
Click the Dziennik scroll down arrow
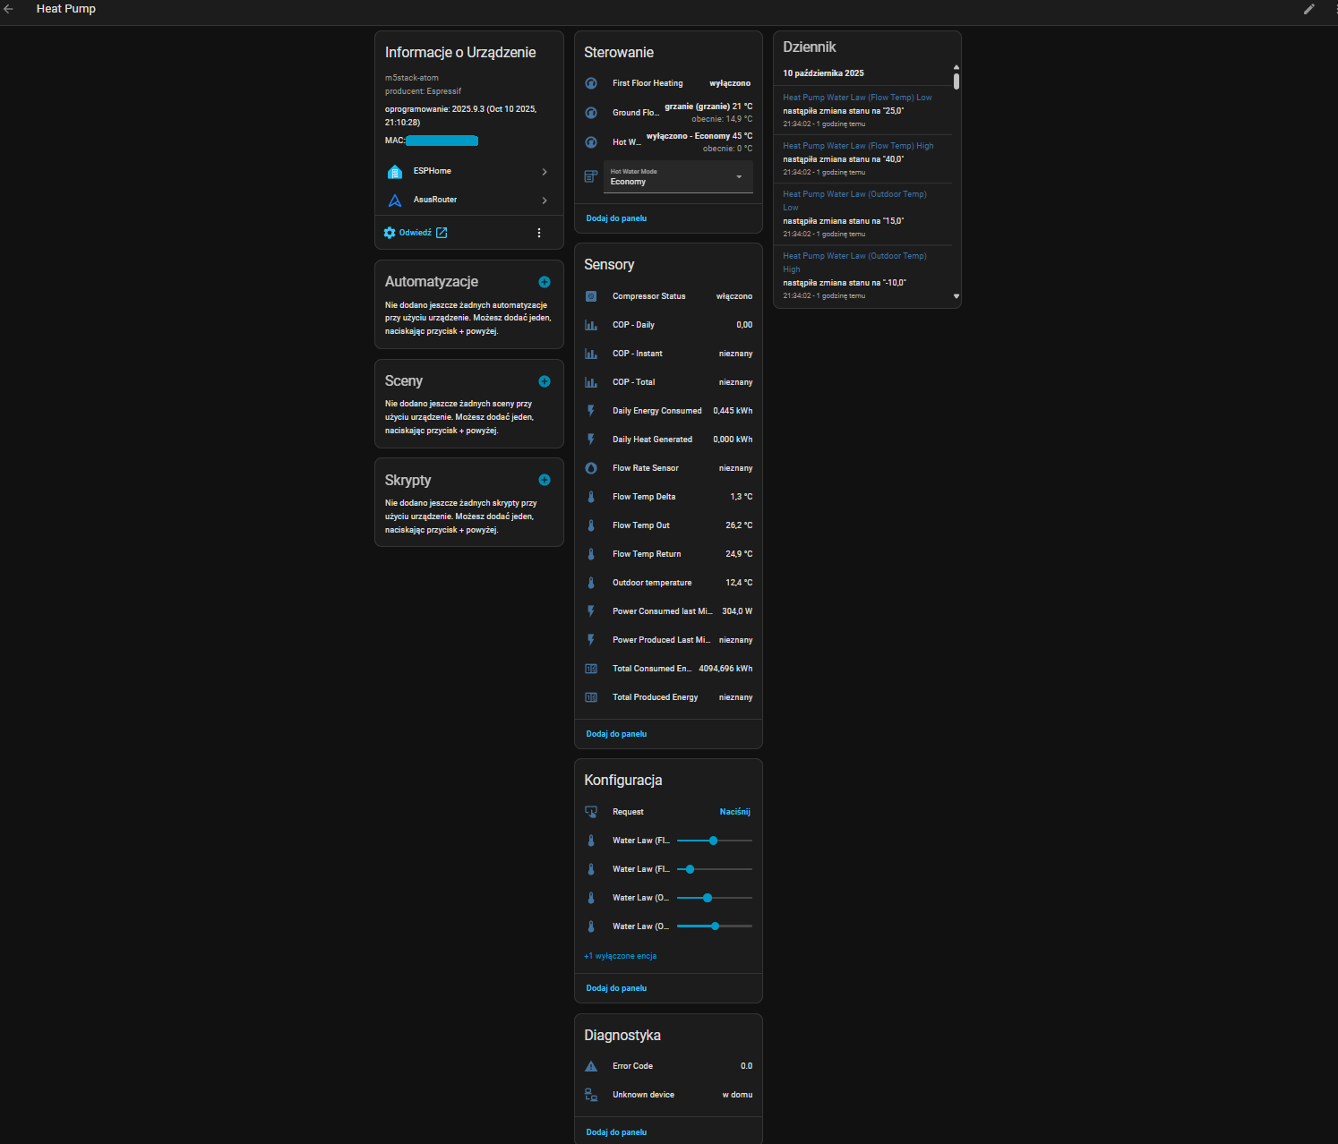956,296
